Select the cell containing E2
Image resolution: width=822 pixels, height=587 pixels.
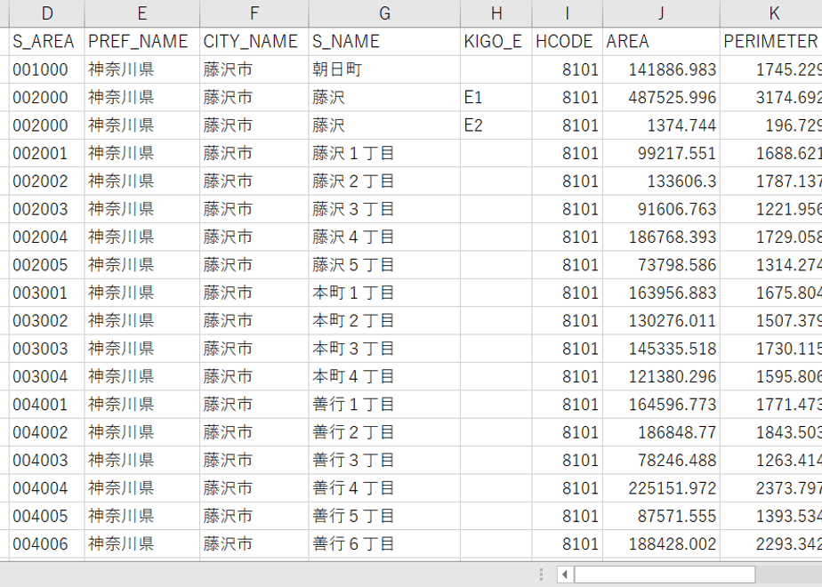496,125
